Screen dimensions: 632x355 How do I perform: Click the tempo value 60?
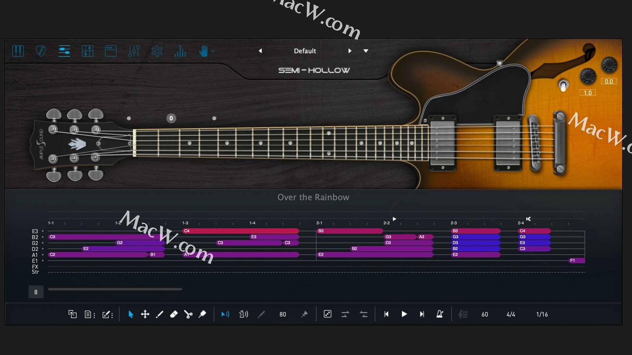(x=485, y=315)
